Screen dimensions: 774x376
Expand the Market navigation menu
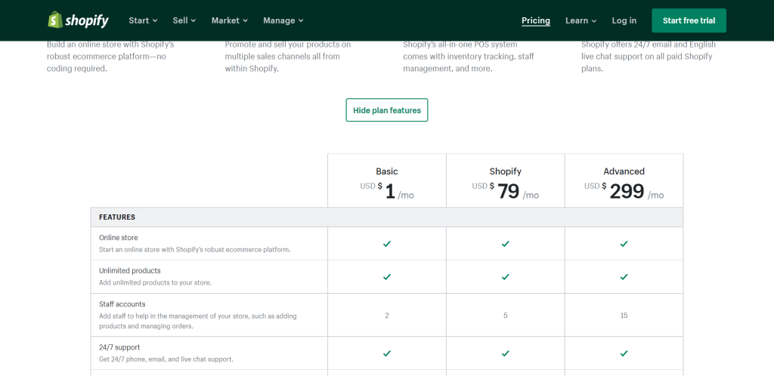pos(230,20)
